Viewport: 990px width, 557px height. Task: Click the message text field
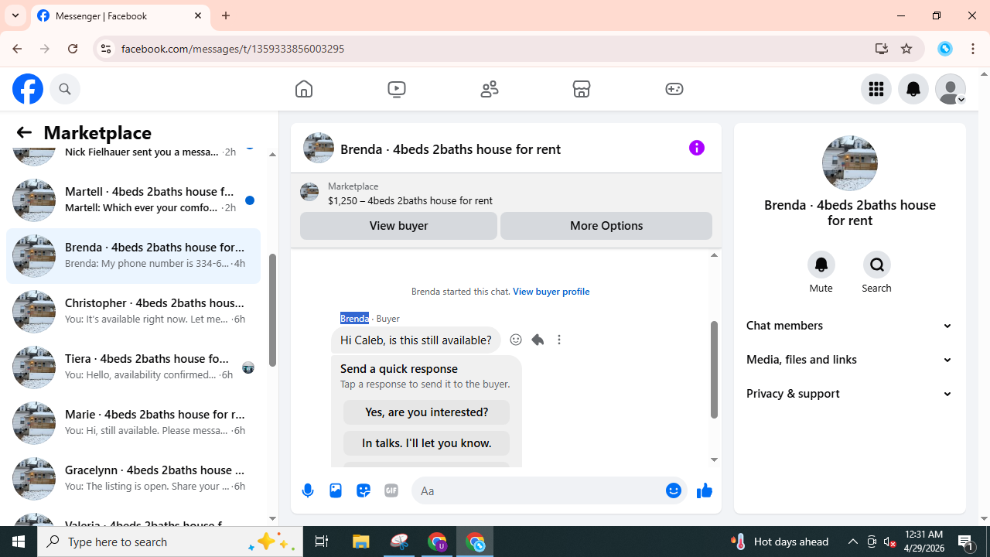[x=538, y=490]
